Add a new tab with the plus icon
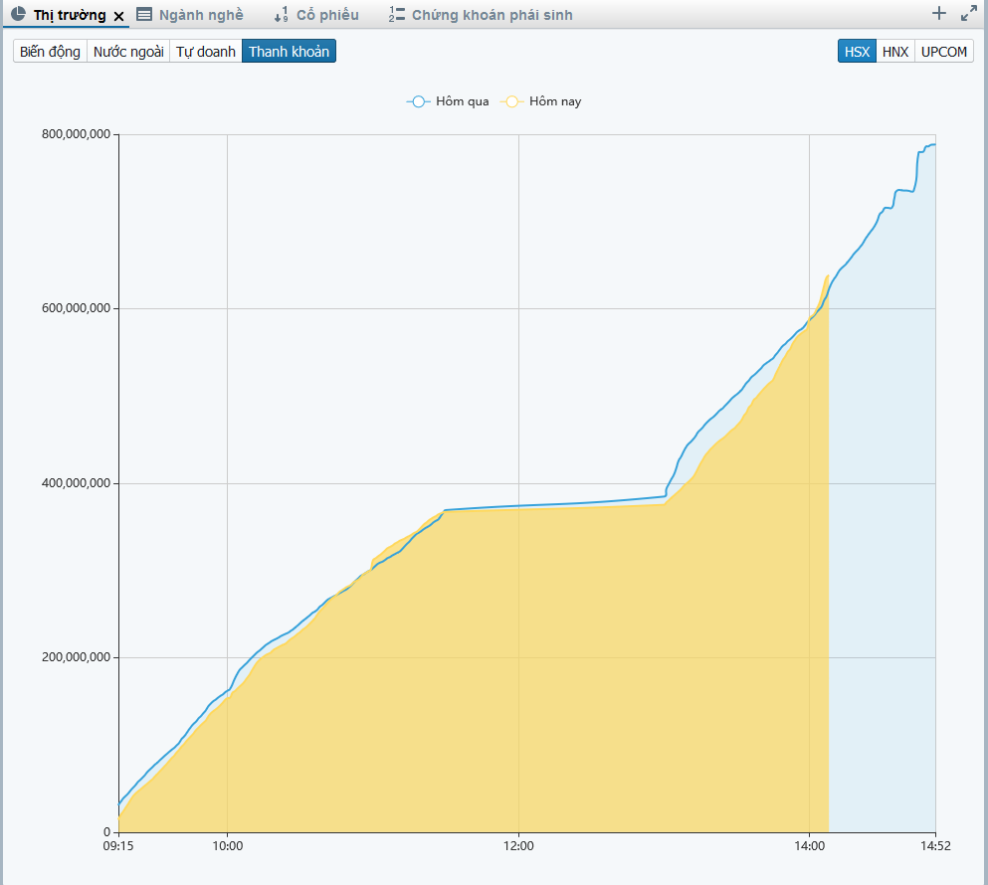Viewport: 988px width, 885px height. [938, 14]
